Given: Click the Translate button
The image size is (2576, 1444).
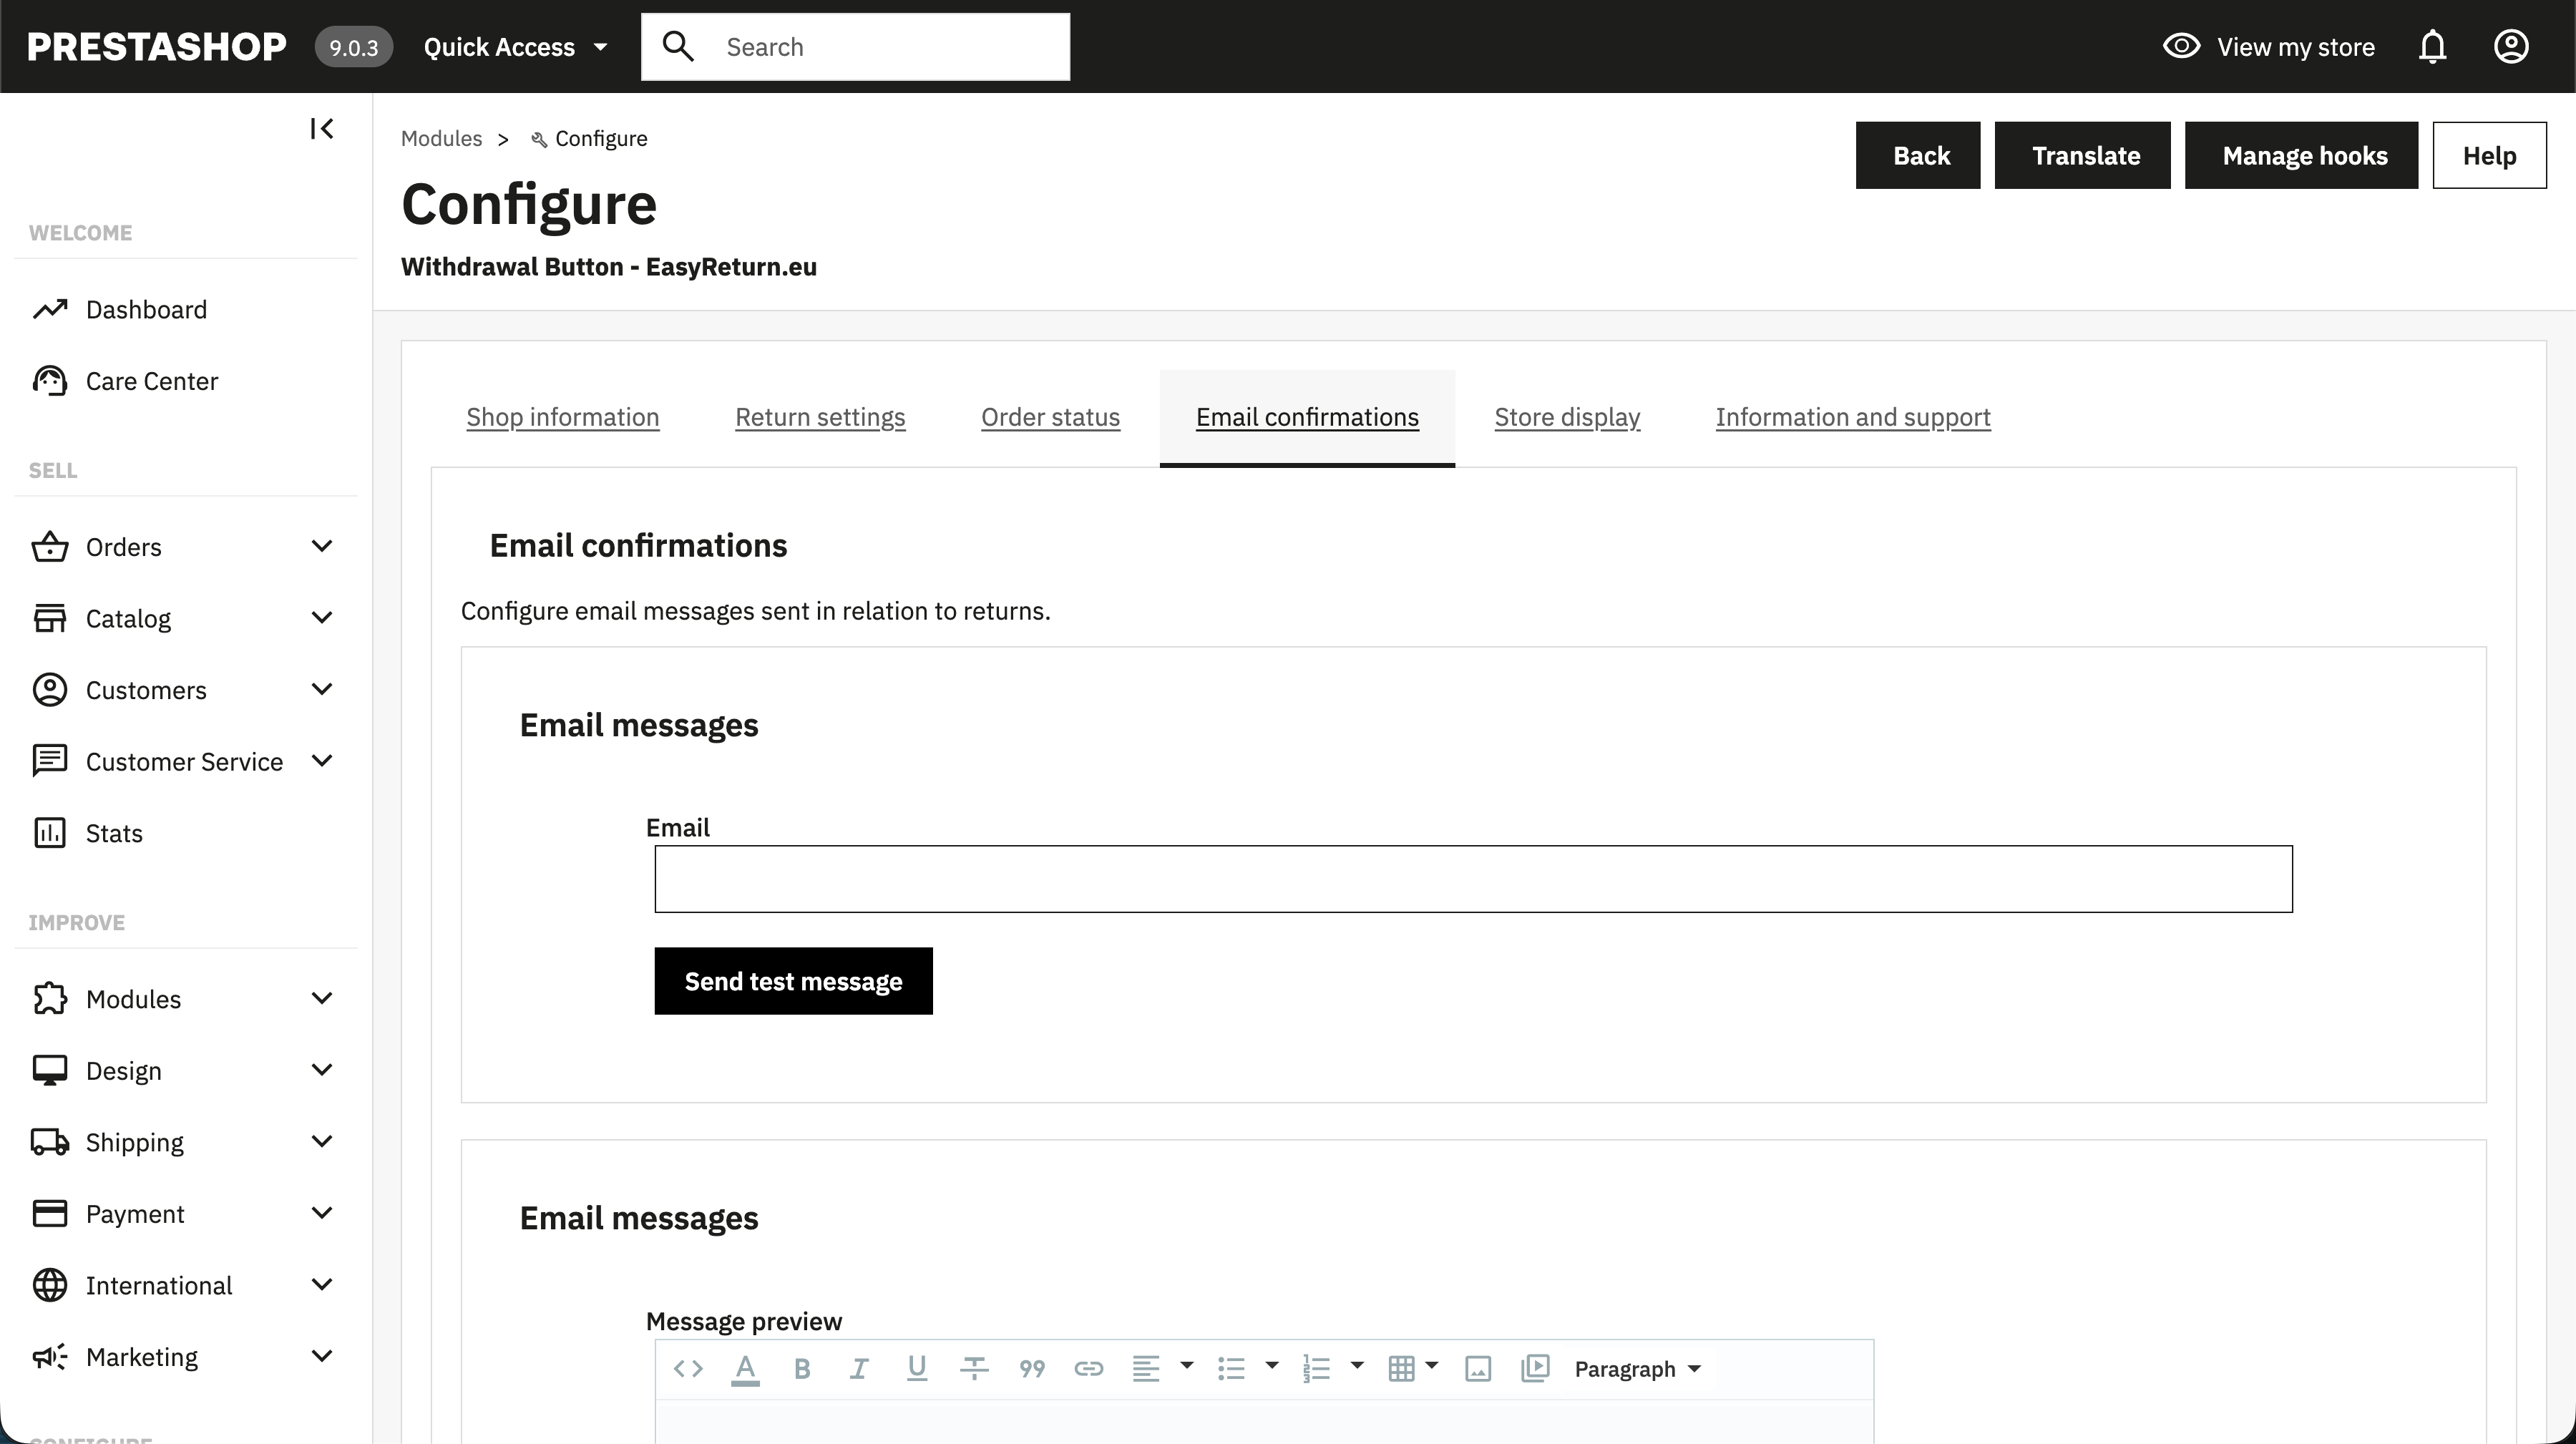Looking at the screenshot, I should tap(2083, 155).
